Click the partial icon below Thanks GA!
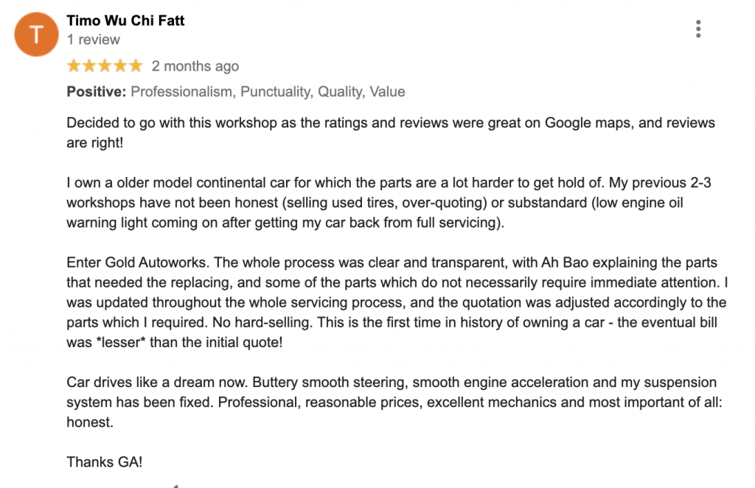Viewport: 755px width, 488px height. [x=175, y=486]
